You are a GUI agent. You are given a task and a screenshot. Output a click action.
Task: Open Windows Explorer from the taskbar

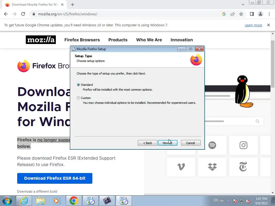point(41,201)
